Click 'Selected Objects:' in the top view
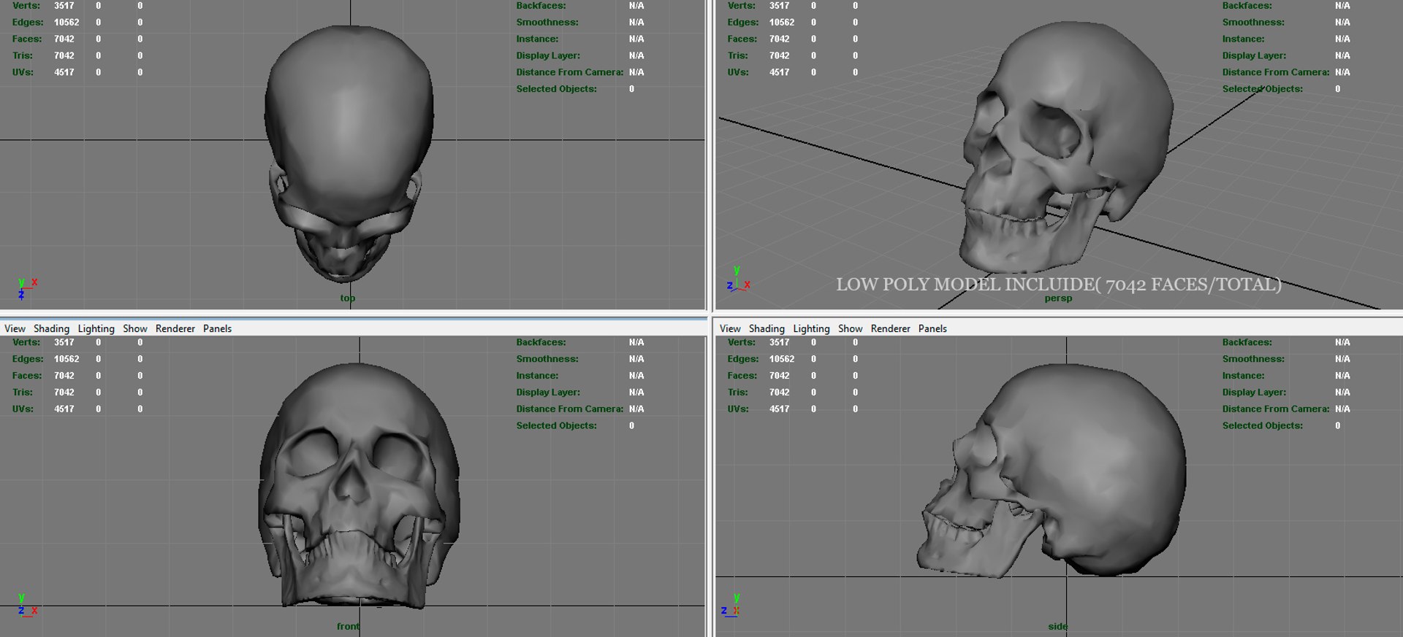Image resolution: width=1403 pixels, height=637 pixels. pyautogui.click(x=556, y=89)
